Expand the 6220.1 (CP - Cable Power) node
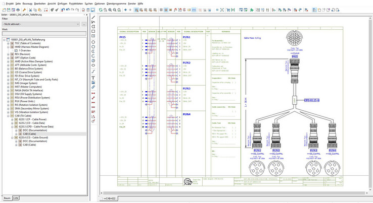This screenshot has height=203, width=373. point(12,120)
